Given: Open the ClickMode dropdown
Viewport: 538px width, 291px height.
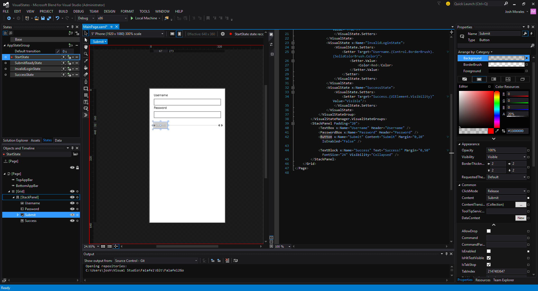Looking at the screenshot, I should tap(524, 191).
